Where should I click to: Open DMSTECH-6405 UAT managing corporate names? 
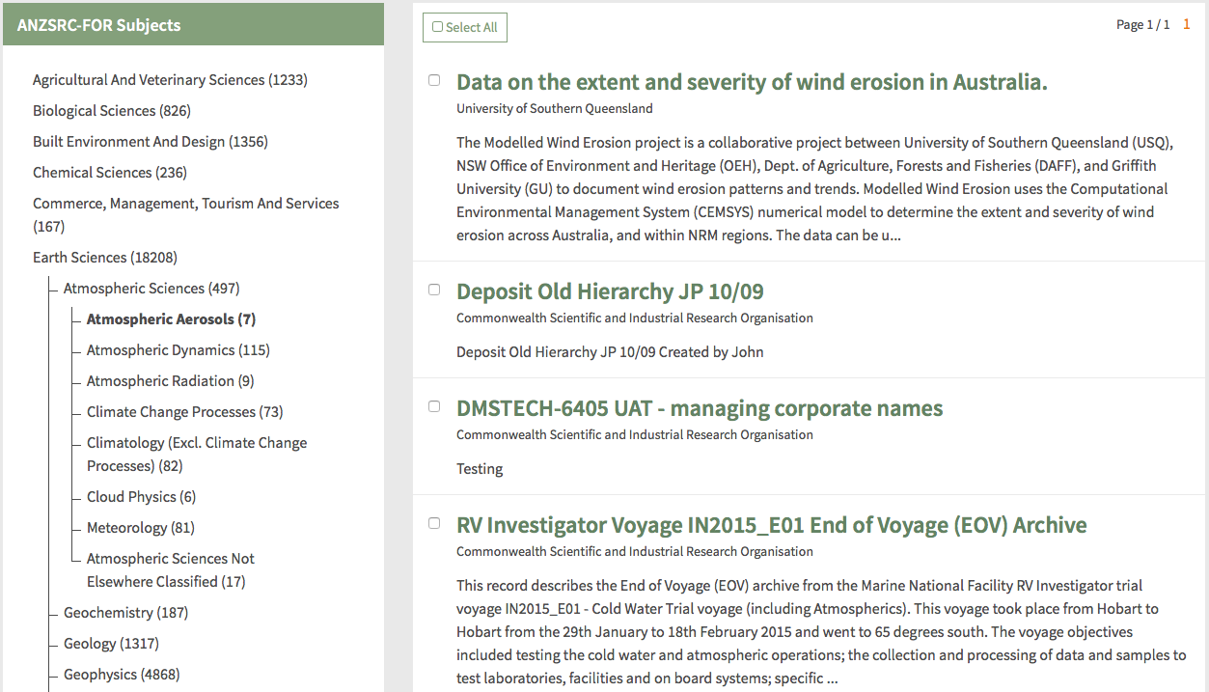coord(699,408)
